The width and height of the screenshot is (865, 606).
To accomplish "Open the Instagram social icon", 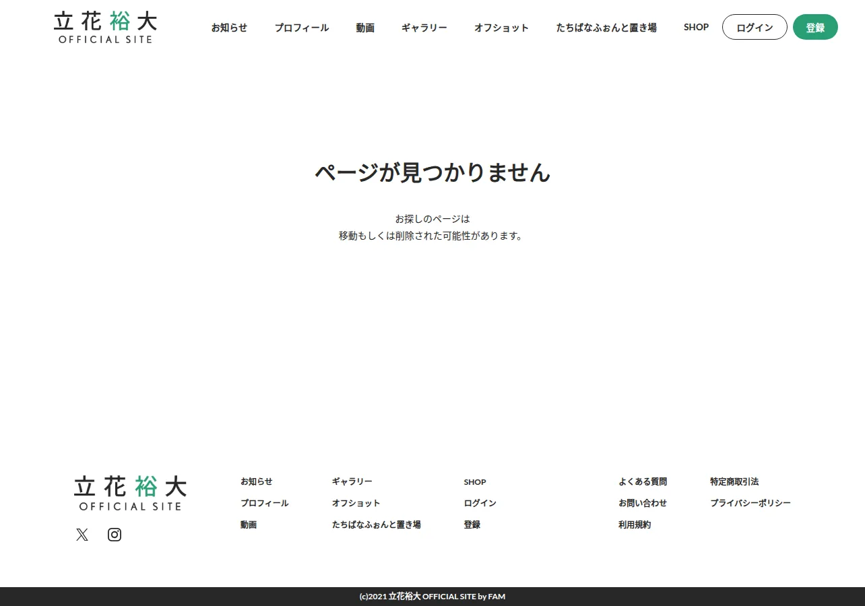I will (x=115, y=535).
